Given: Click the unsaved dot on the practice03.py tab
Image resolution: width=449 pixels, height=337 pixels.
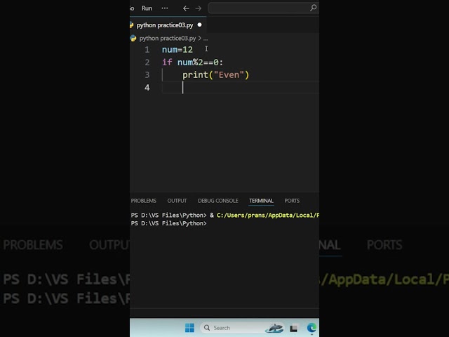Looking at the screenshot, I should pyautogui.click(x=199, y=25).
